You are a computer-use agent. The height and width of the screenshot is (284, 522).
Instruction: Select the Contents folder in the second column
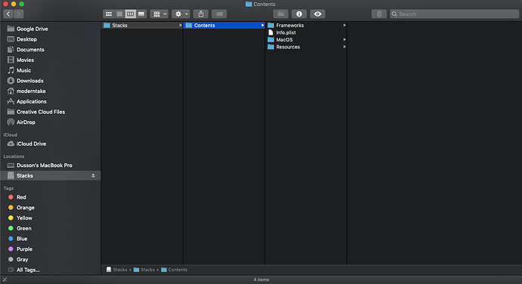pyautogui.click(x=224, y=25)
